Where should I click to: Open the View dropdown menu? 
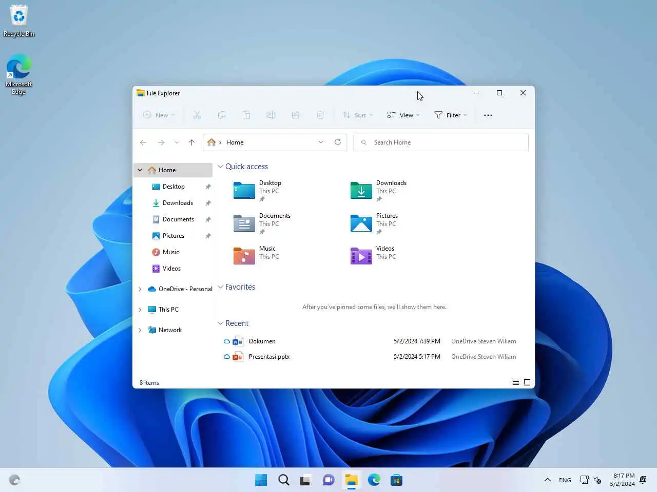(403, 115)
